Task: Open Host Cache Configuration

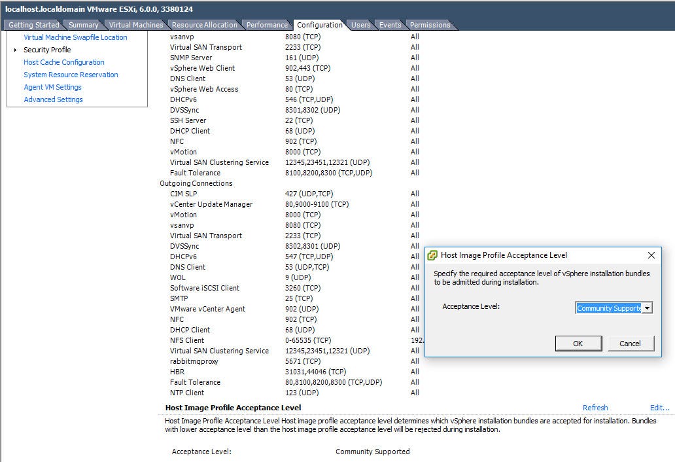Action: coord(63,62)
